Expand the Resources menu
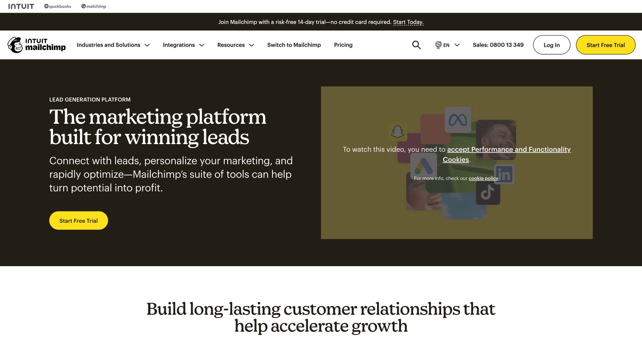642x345 pixels. pos(236,45)
